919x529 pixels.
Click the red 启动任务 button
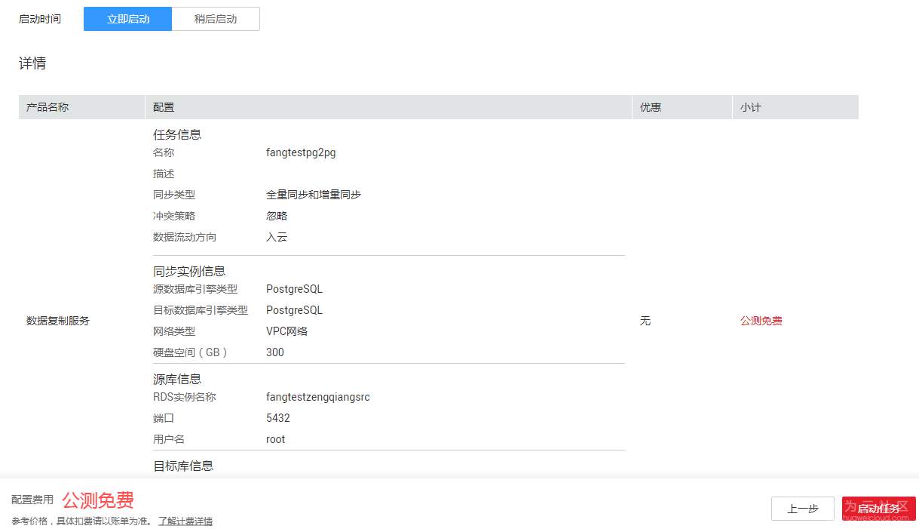[879, 509]
